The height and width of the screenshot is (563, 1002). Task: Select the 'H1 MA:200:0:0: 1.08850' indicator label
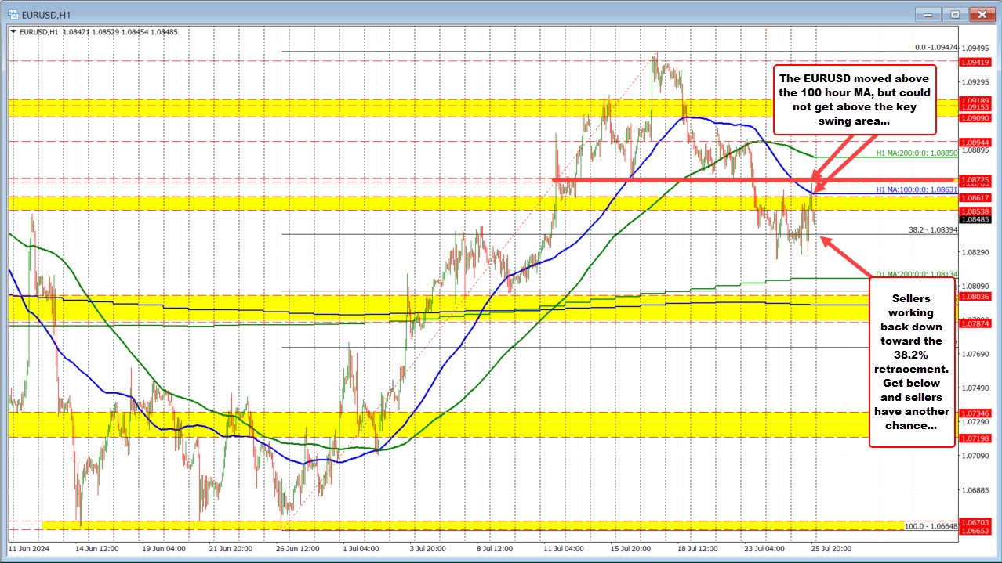pyautogui.click(x=917, y=155)
